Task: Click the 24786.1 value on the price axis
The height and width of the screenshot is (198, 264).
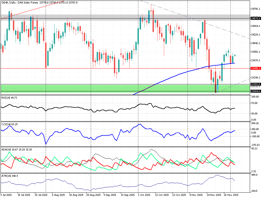Action: pos(255,9)
